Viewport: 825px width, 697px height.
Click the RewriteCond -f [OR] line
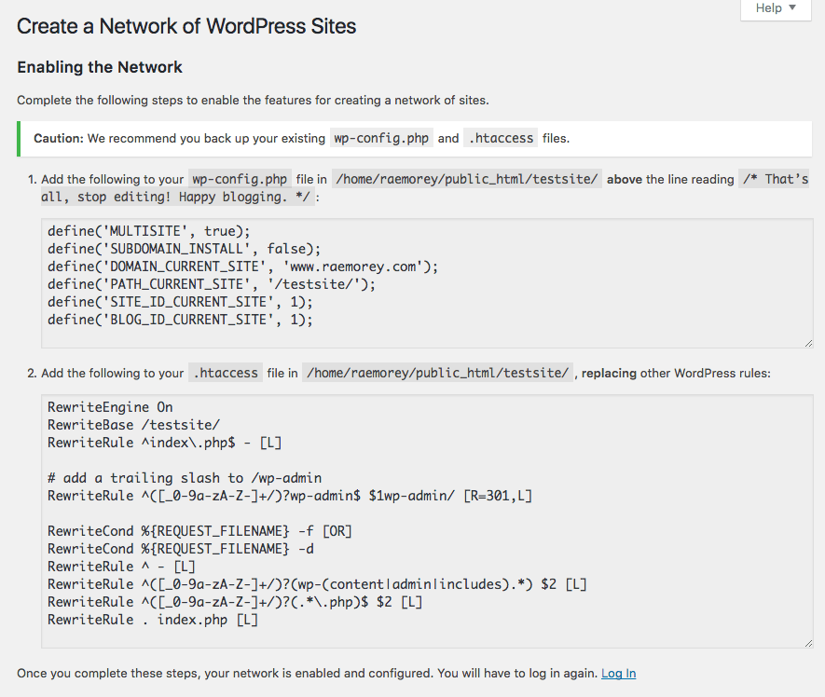pyautogui.click(x=199, y=531)
